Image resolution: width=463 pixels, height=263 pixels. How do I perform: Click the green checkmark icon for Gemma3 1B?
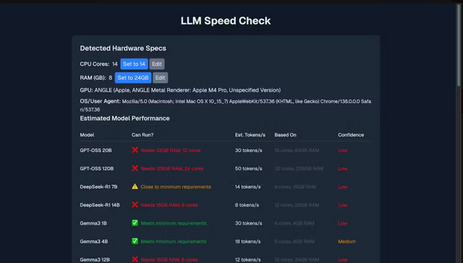click(135, 223)
